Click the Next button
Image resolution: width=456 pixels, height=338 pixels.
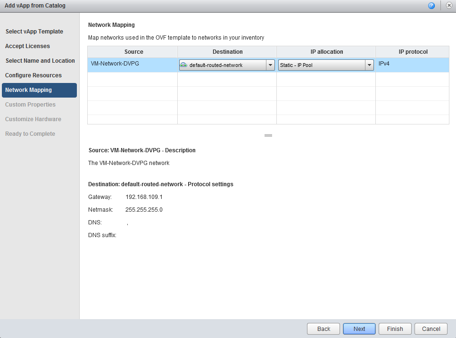pos(359,329)
